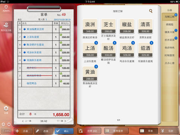180x135 pixels.
Task: Click the pencil edit order button
Action: point(43,131)
